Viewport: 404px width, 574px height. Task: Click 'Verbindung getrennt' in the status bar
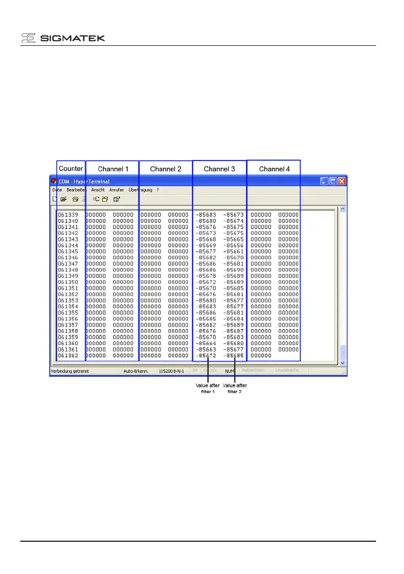click(x=70, y=371)
